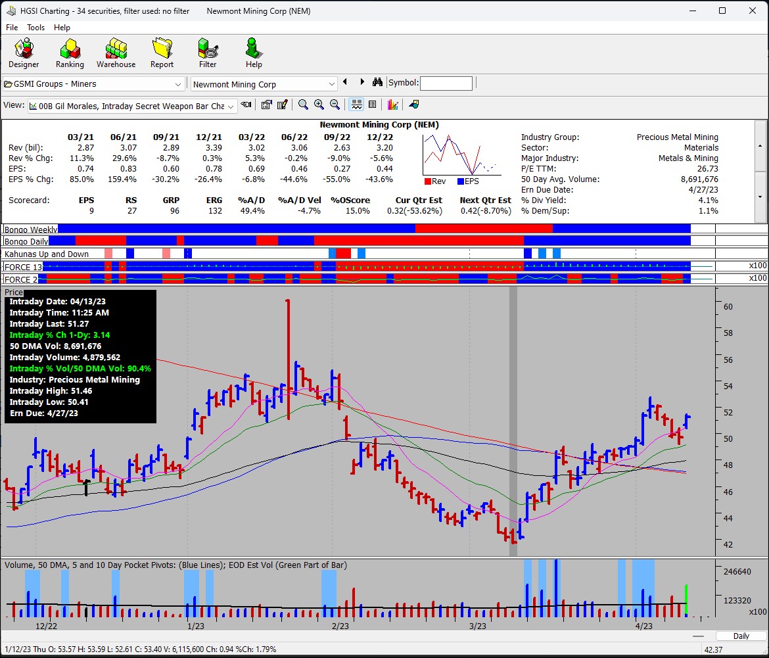Screen dimensions: 769x658
Task: Click the Intraday Last: 51.27 line
Action: (49, 323)
